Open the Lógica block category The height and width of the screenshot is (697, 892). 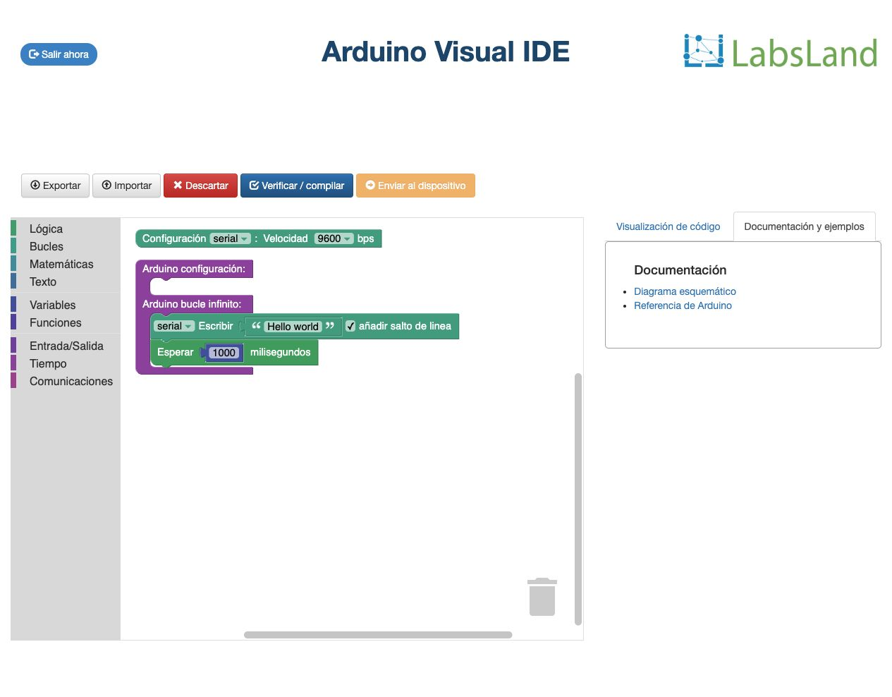pyautogui.click(x=66, y=229)
